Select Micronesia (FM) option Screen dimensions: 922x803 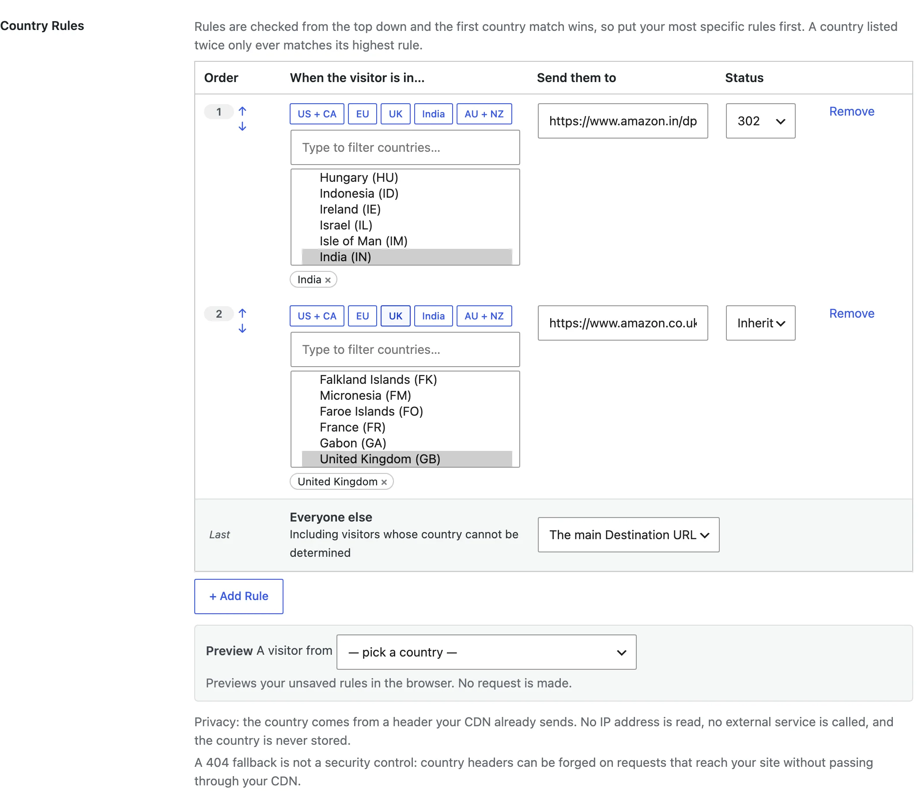click(407, 396)
